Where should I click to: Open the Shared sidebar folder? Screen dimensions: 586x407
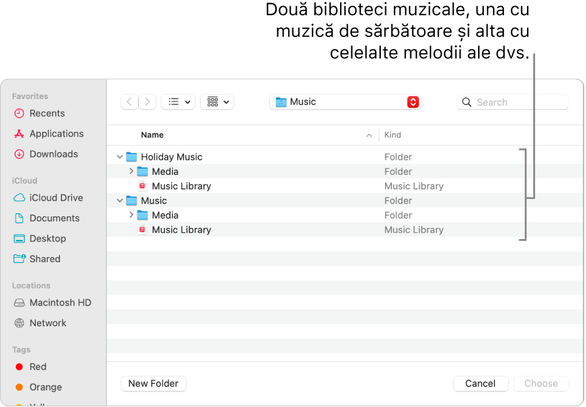tap(37, 259)
